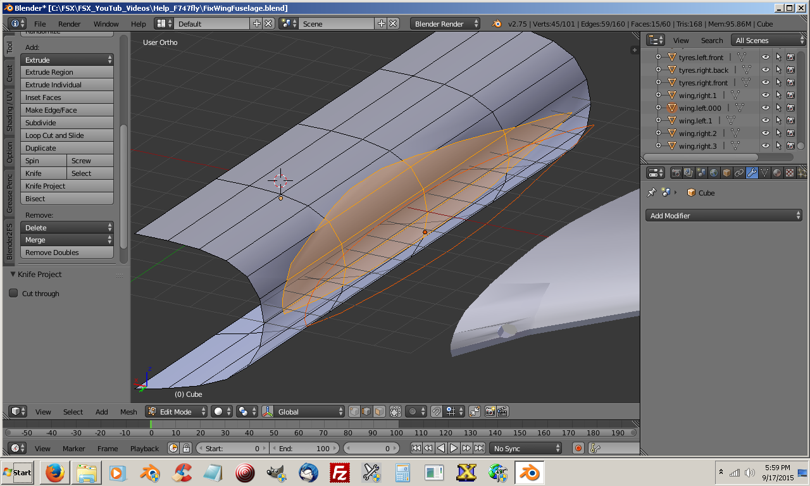Click the play animation button in the timeline
This screenshot has height=486, width=810.
454,448
